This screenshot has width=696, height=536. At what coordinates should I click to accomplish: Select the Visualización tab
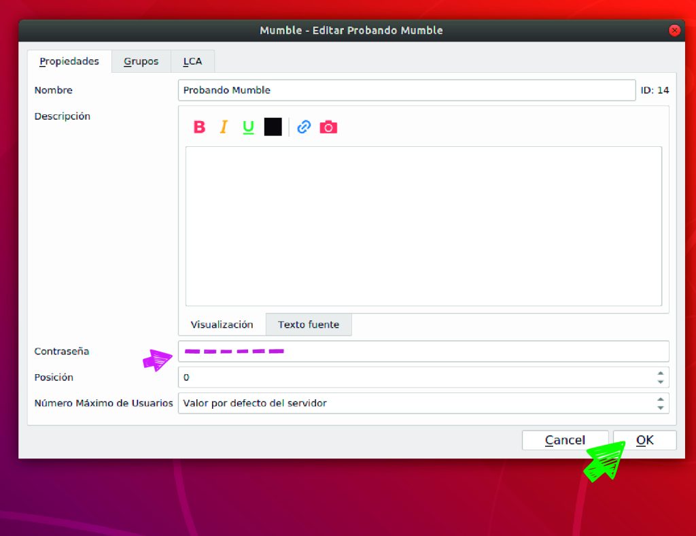[222, 324]
